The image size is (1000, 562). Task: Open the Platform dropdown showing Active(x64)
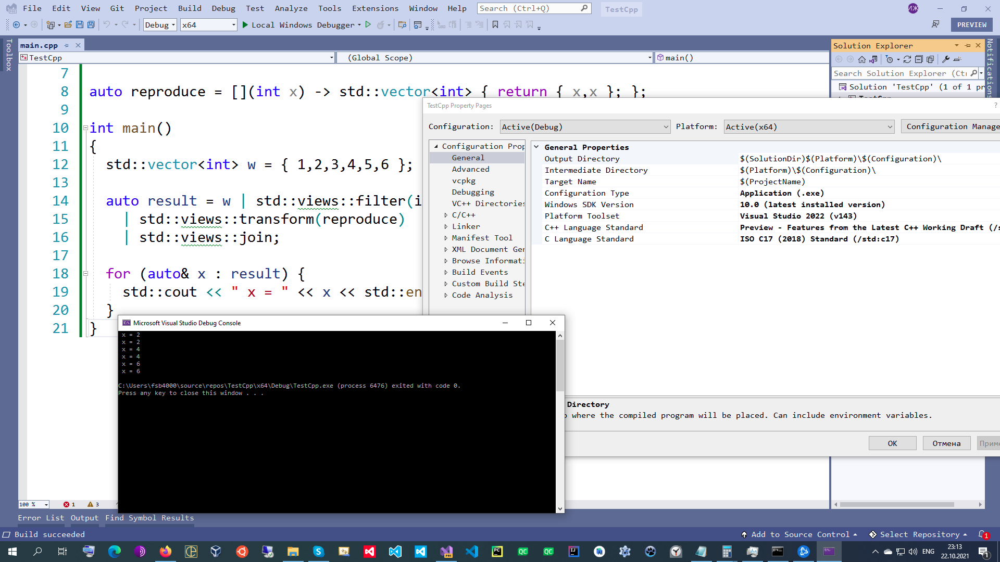[807, 126]
